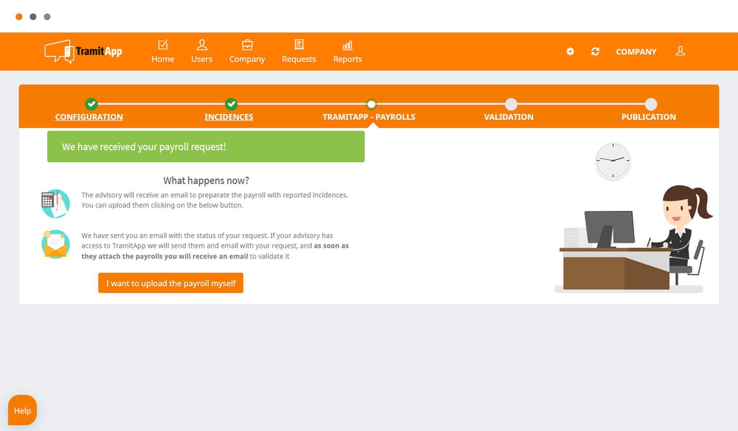Image resolution: width=738 pixels, height=431 pixels.
Task: Open the user profile icon
Action: (x=680, y=51)
